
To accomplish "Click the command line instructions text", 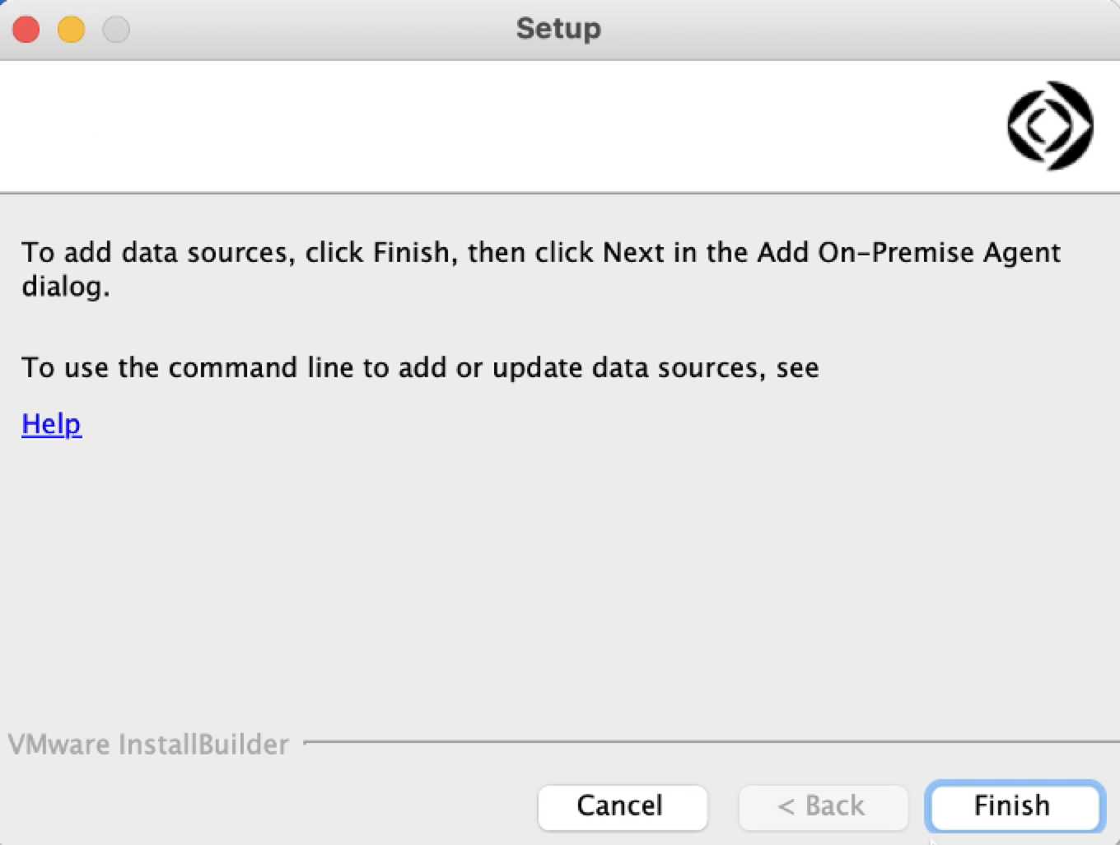I will (x=420, y=367).
